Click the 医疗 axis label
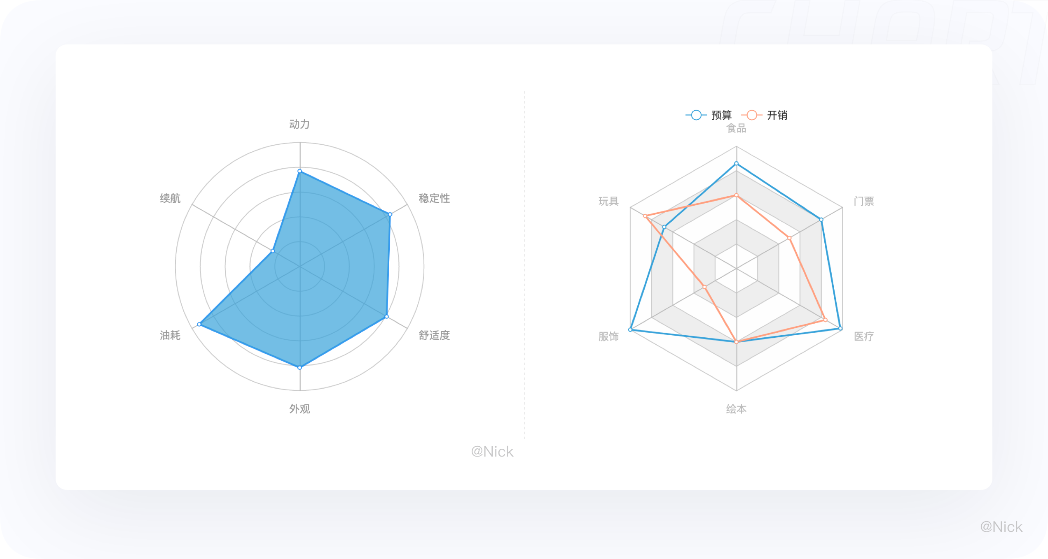The image size is (1048, 559). pyautogui.click(x=864, y=336)
